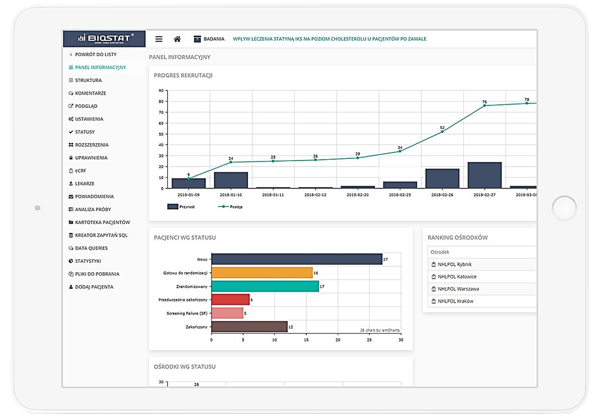
Task: Switch to Panel Informacyjny
Action: coord(100,67)
